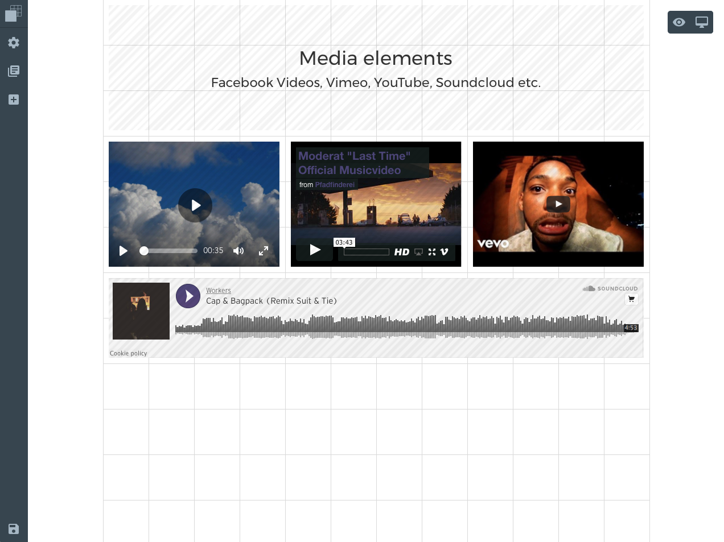Open Cap & Bagpack track title
Viewport: 724px width, 542px height.
point(271,301)
